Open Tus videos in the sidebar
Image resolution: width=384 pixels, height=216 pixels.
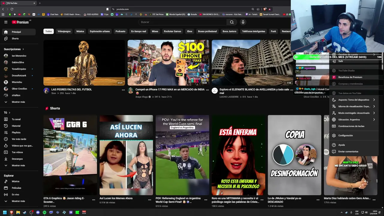18,152
